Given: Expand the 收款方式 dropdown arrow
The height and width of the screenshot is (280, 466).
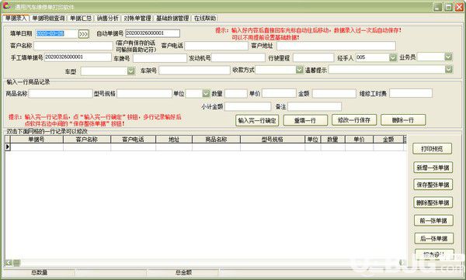Looking at the screenshot, I should (299, 70).
